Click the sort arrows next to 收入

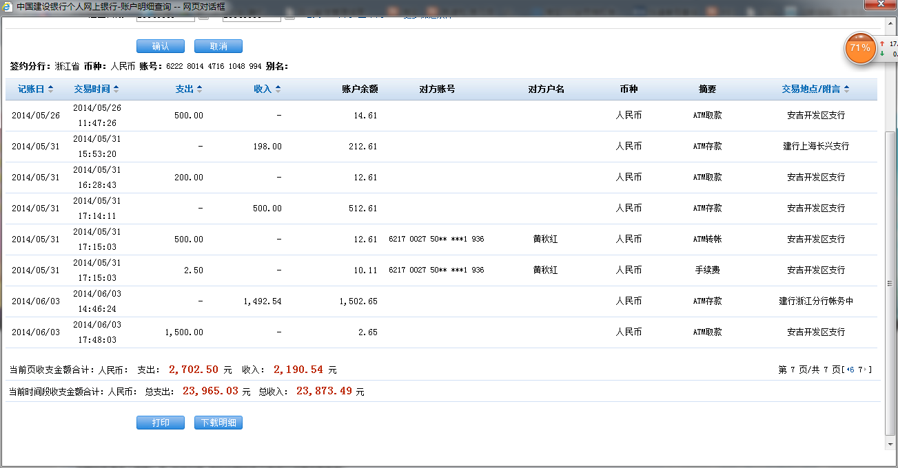pos(278,89)
